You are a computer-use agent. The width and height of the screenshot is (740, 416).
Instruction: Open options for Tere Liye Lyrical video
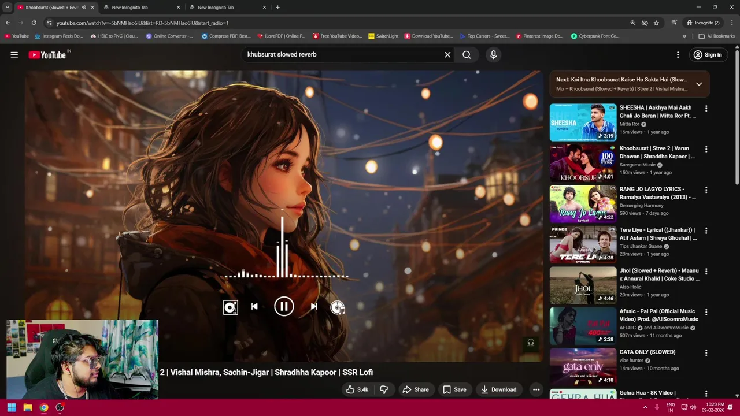(706, 231)
